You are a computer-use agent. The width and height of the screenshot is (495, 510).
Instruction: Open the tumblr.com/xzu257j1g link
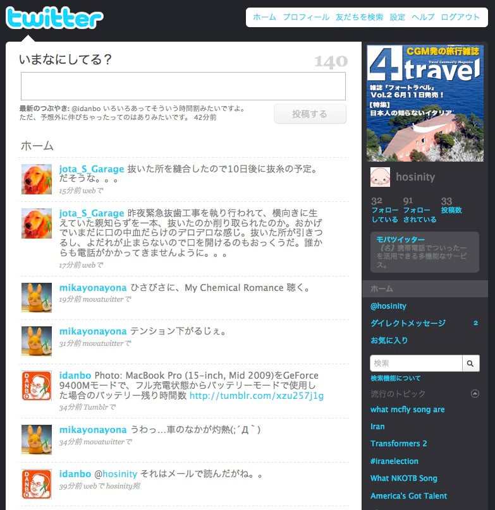(x=257, y=396)
